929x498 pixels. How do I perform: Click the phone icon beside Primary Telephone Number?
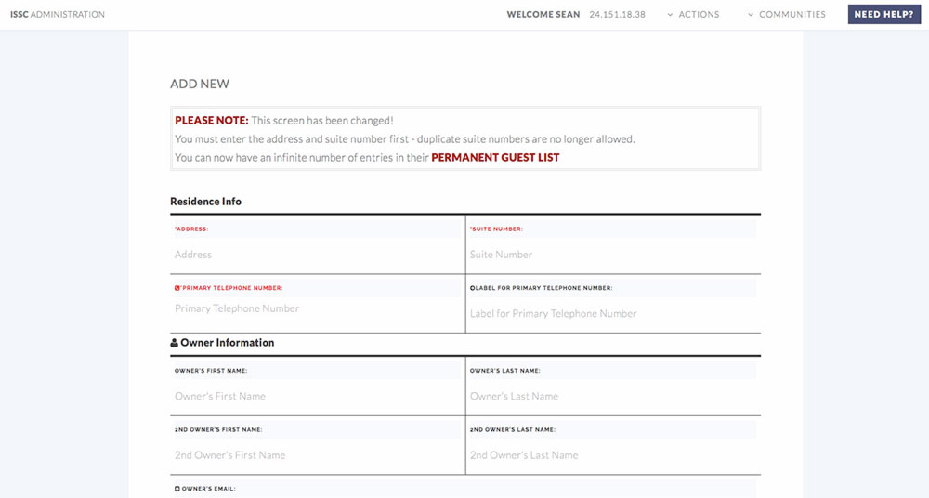[x=177, y=288]
